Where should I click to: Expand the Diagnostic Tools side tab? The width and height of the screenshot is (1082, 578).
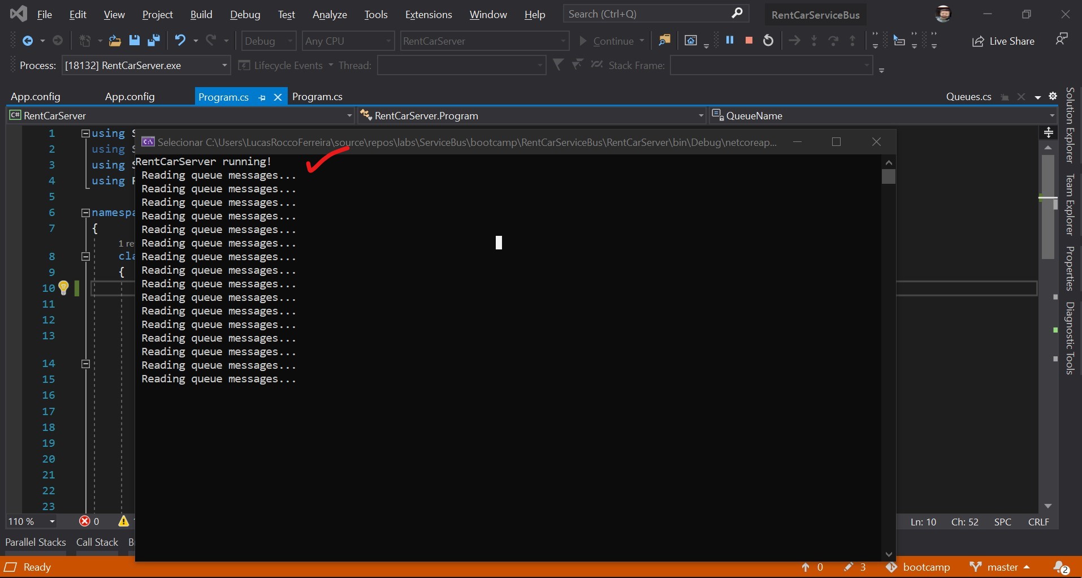pos(1070,338)
